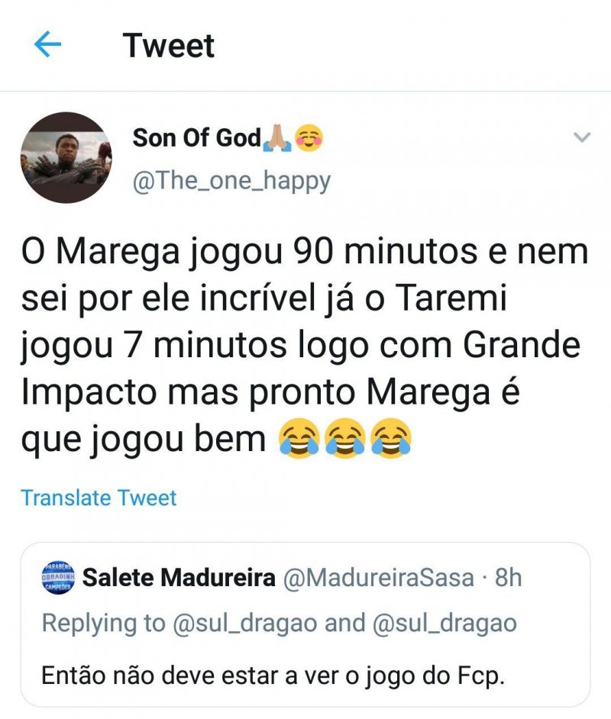Click the middle laughing-crying emoji
This screenshot has height=719, width=611.
pyautogui.click(x=345, y=437)
